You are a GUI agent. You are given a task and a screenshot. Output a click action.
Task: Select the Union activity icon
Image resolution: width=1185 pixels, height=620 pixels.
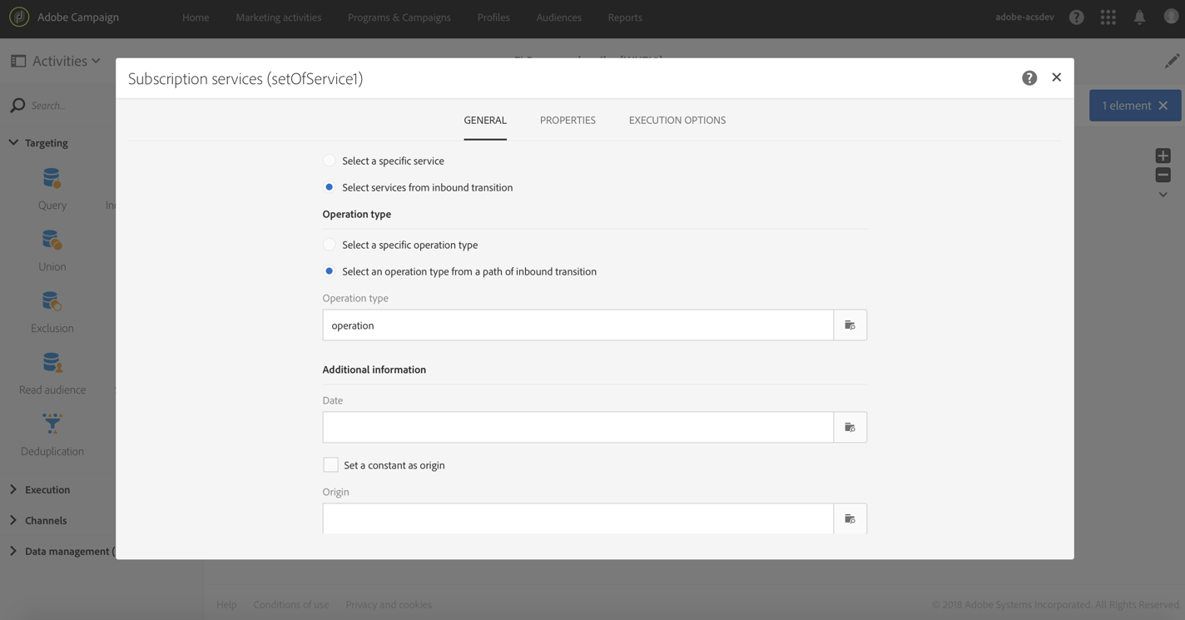click(x=52, y=241)
